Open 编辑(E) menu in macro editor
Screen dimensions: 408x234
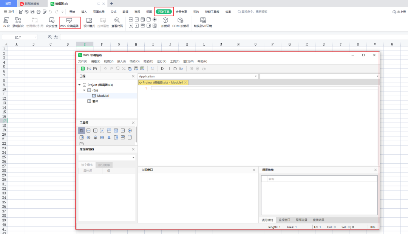coord(96,61)
